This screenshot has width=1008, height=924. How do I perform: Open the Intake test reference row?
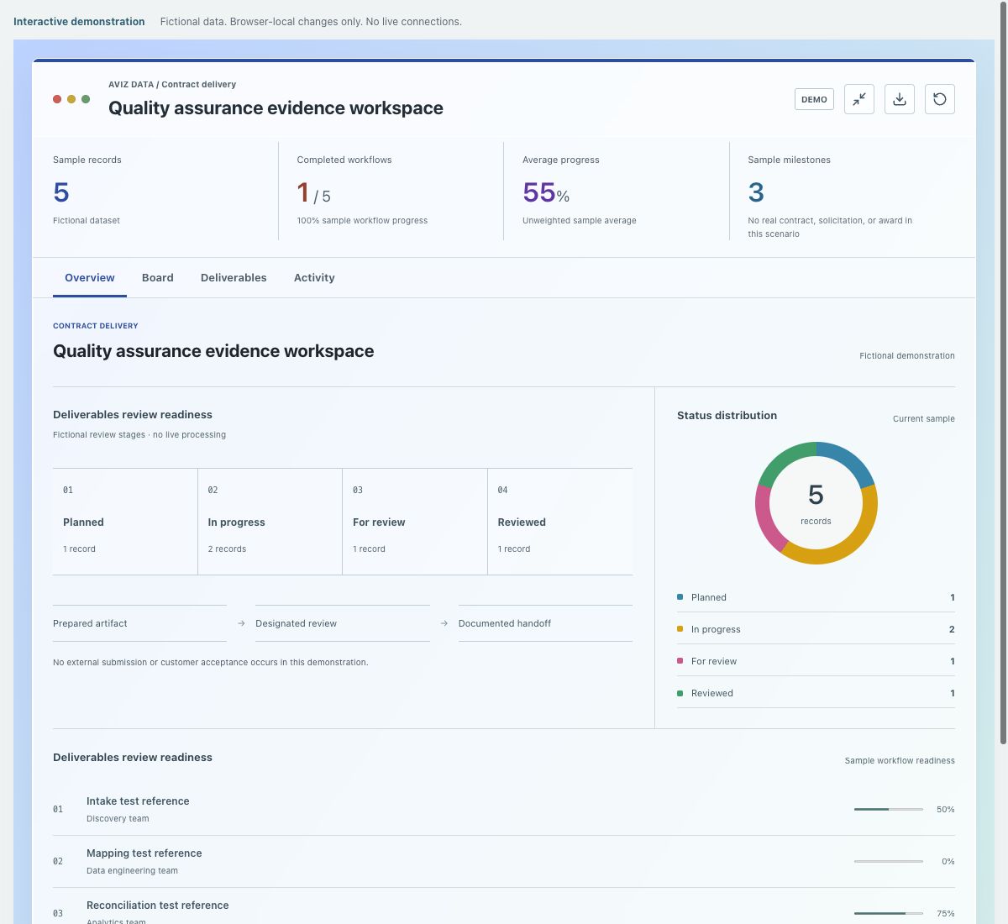(x=504, y=809)
